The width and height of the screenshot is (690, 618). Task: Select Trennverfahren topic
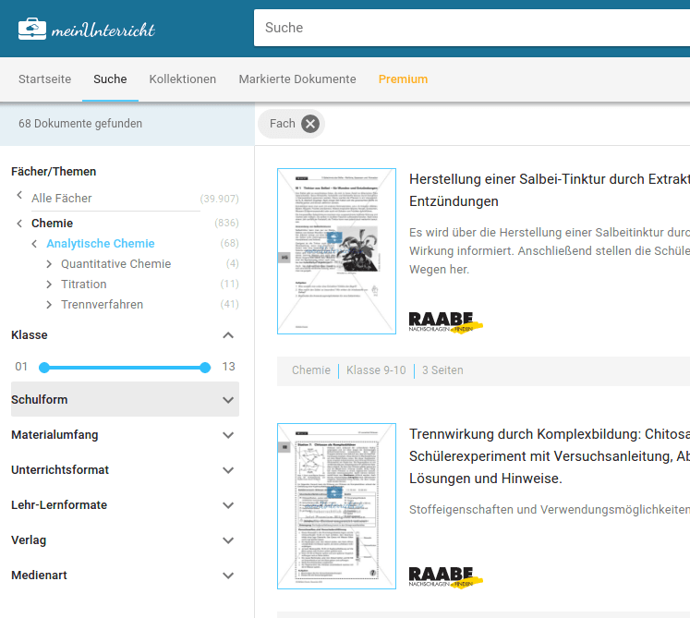coord(103,304)
